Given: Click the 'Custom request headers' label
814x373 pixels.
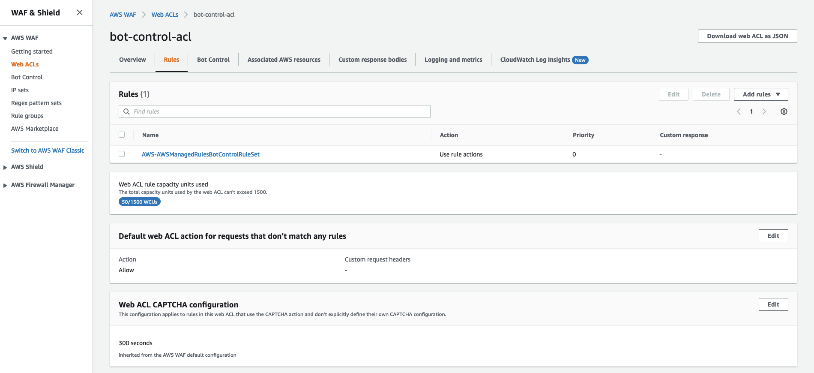Looking at the screenshot, I should (x=377, y=259).
